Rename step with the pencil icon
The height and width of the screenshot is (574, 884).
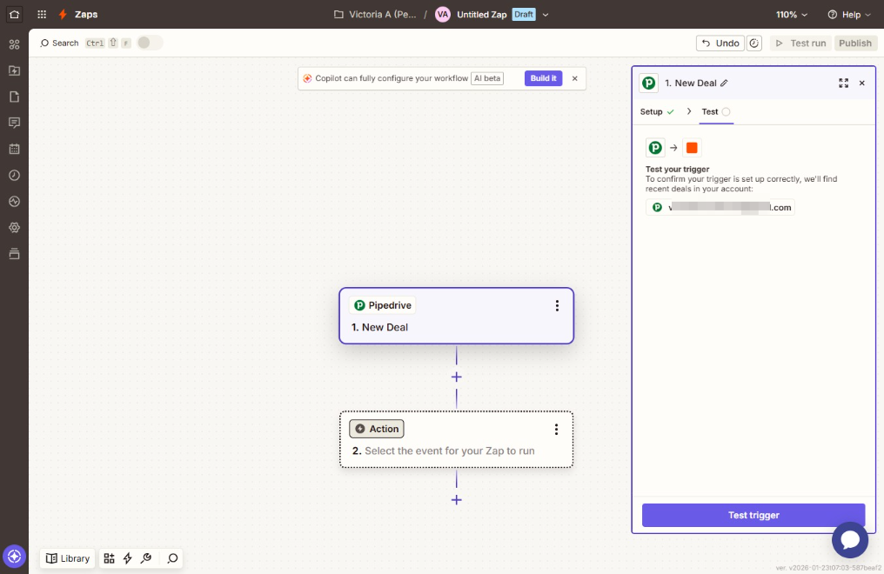pos(725,83)
